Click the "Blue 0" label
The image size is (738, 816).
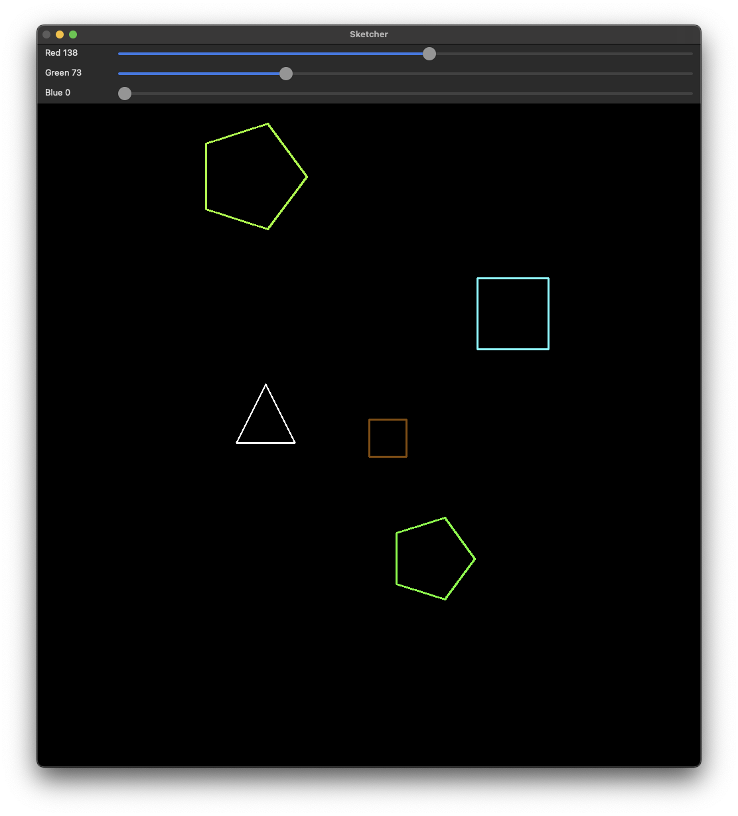tap(58, 93)
